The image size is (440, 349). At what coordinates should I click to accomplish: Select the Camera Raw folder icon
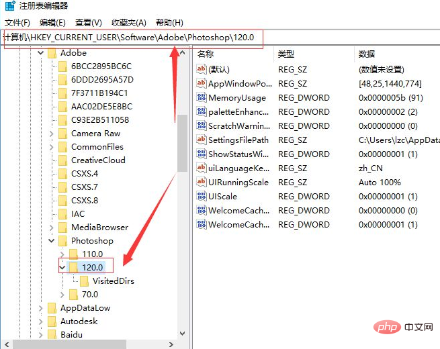click(x=62, y=134)
